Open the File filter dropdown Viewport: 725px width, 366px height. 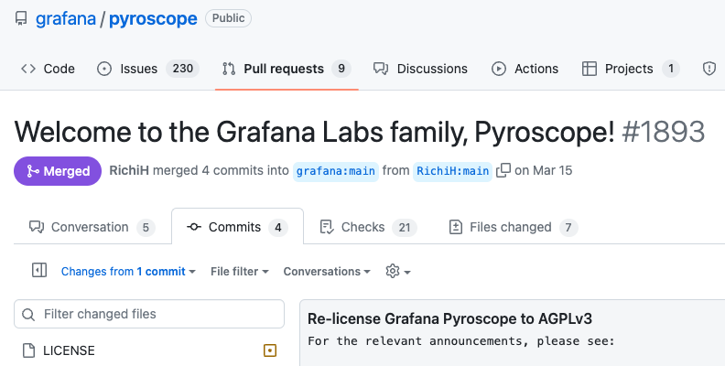[240, 271]
